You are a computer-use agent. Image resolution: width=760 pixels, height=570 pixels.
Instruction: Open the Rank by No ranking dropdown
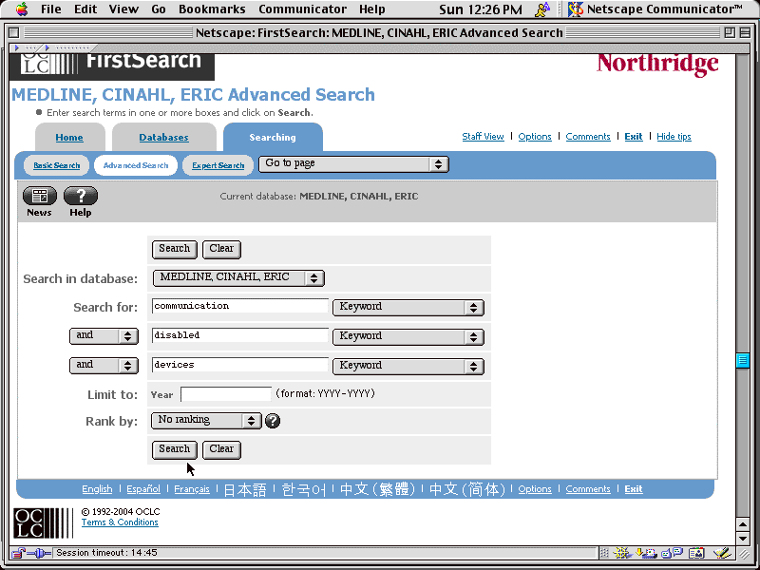tap(206, 420)
